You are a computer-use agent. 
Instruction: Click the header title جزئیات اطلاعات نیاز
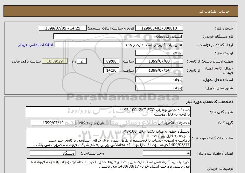click(x=213, y=11)
